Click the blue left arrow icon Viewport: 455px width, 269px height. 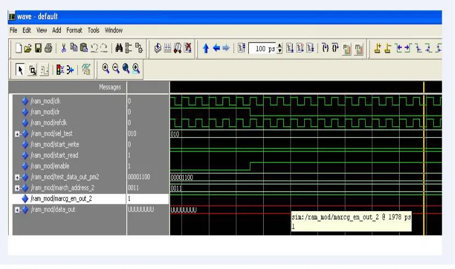216,48
